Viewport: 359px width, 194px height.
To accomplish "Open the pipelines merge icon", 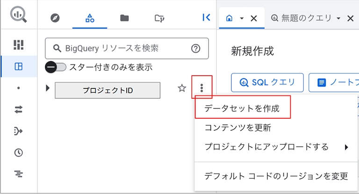I will pos(18,131).
